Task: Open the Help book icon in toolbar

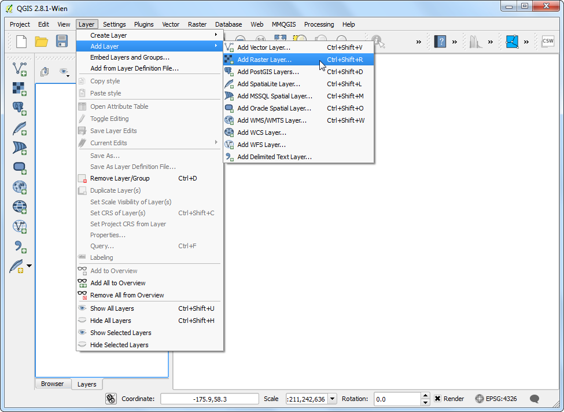Action: [440, 42]
